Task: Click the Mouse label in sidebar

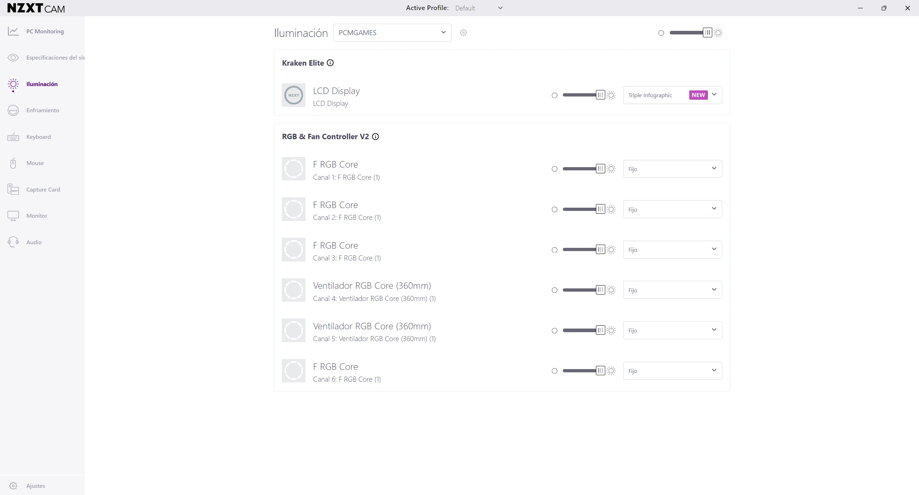Action: coord(35,163)
